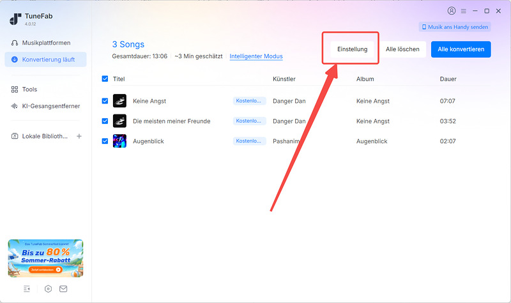Click the Album column header
The height and width of the screenshot is (303, 511).
365,79
